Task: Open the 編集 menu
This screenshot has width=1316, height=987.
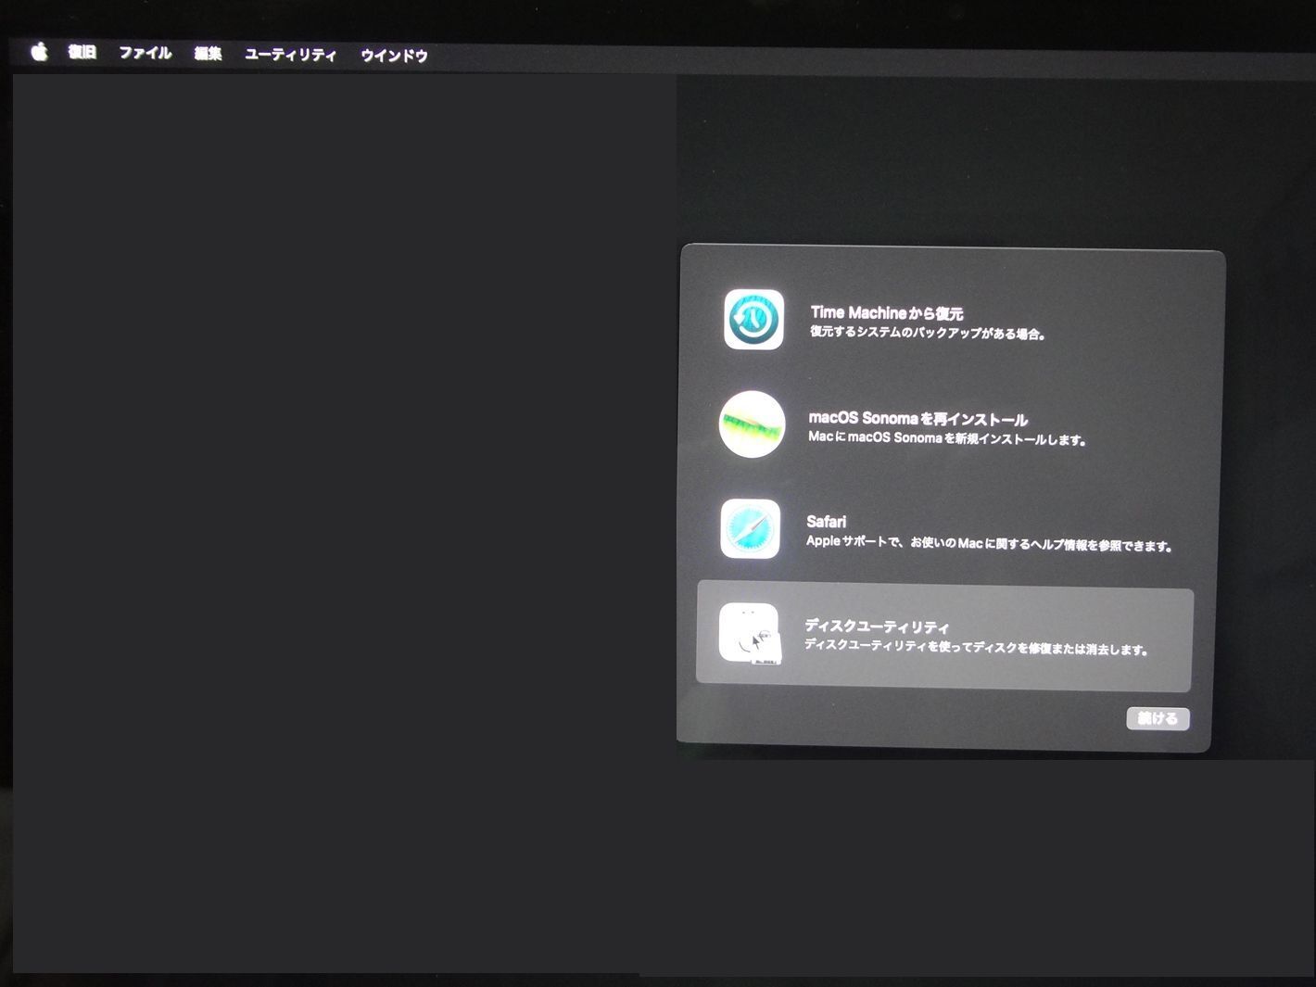Action: (208, 54)
